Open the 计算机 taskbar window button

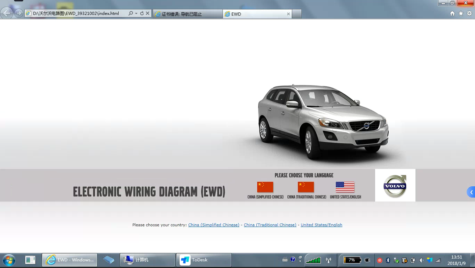pos(148,260)
